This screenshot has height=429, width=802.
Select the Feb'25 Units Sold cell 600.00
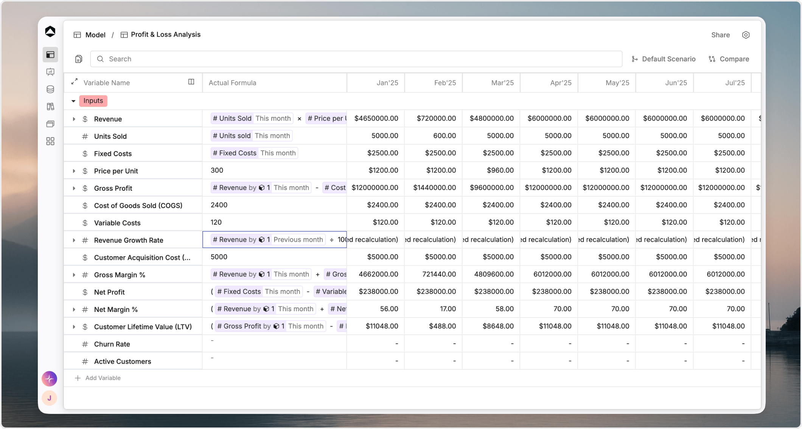[x=434, y=136]
